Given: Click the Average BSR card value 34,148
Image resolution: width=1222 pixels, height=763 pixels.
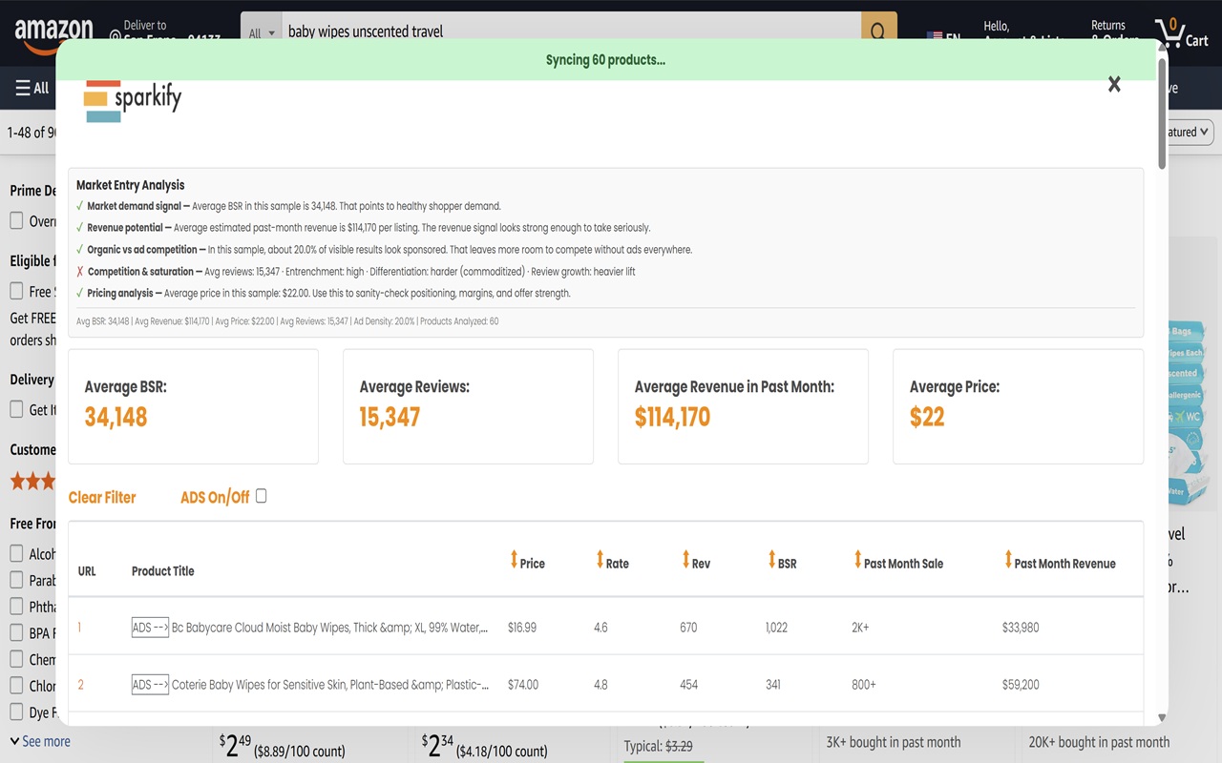Looking at the screenshot, I should coord(116,417).
